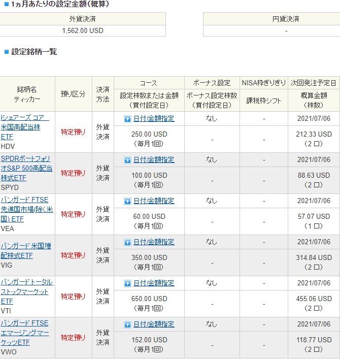Select the 88.63 USD estimated amount
340x359 pixels.
click(314, 175)
